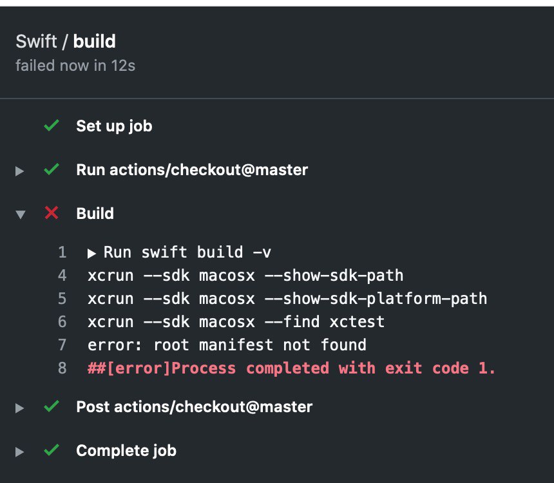554x483 pixels.
Task: Select the Build step title
Action: click(x=95, y=213)
